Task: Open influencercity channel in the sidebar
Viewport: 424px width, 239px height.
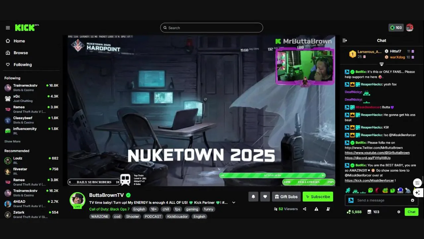Action: tap(31, 131)
